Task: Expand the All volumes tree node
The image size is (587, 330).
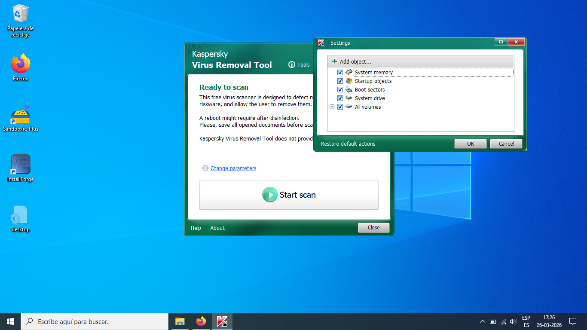Action: (x=332, y=107)
